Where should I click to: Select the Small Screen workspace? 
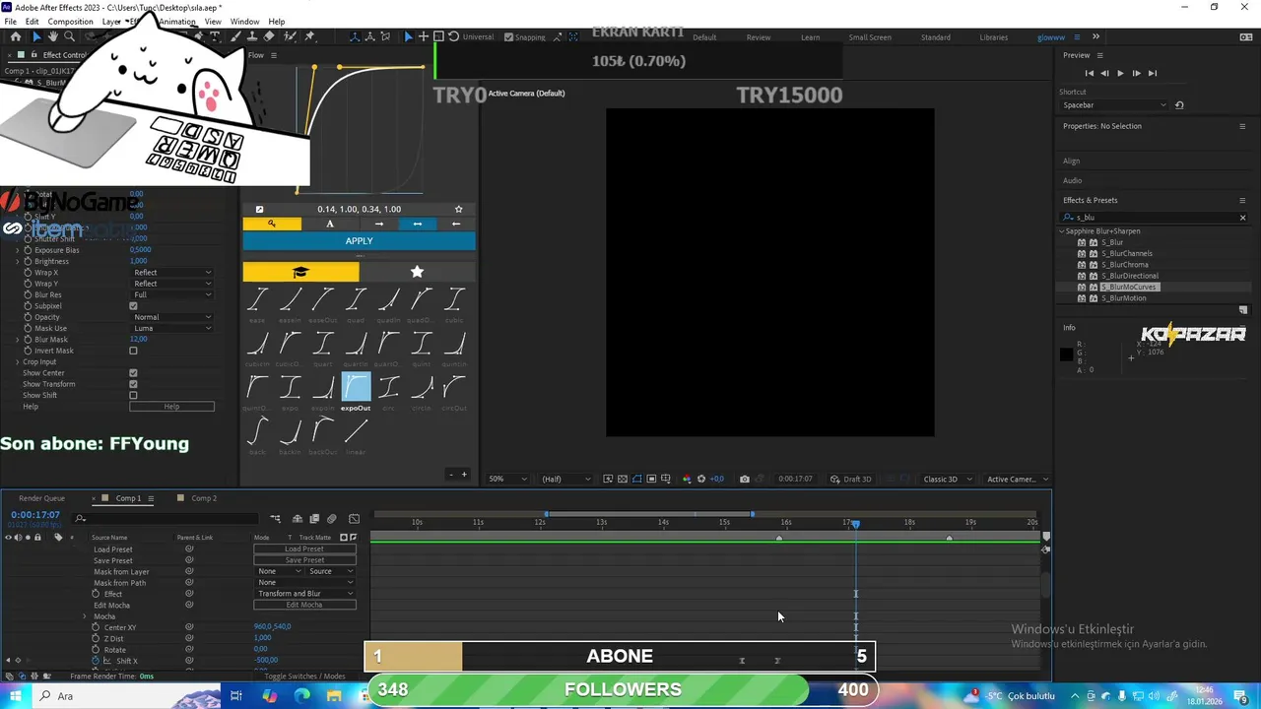pos(870,37)
